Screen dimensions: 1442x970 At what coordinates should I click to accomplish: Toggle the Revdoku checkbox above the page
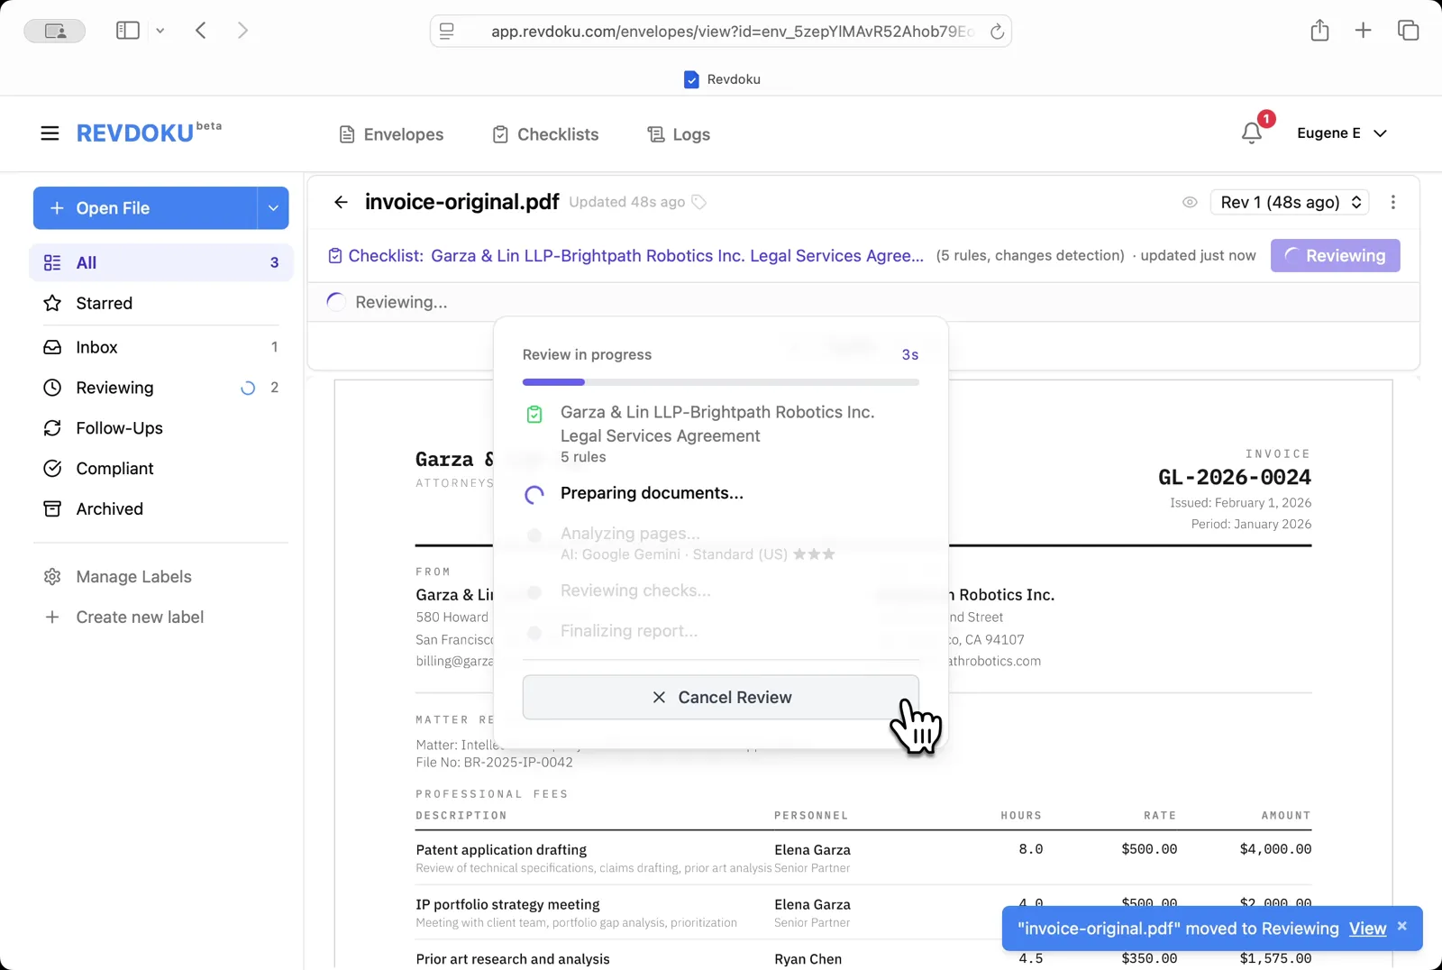point(690,79)
